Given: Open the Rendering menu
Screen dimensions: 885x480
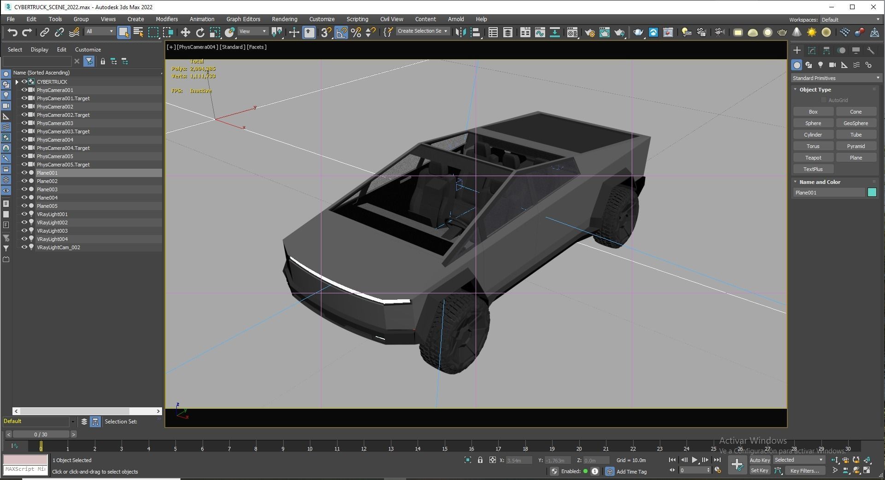Looking at the screenshot, I should [284, 19].
